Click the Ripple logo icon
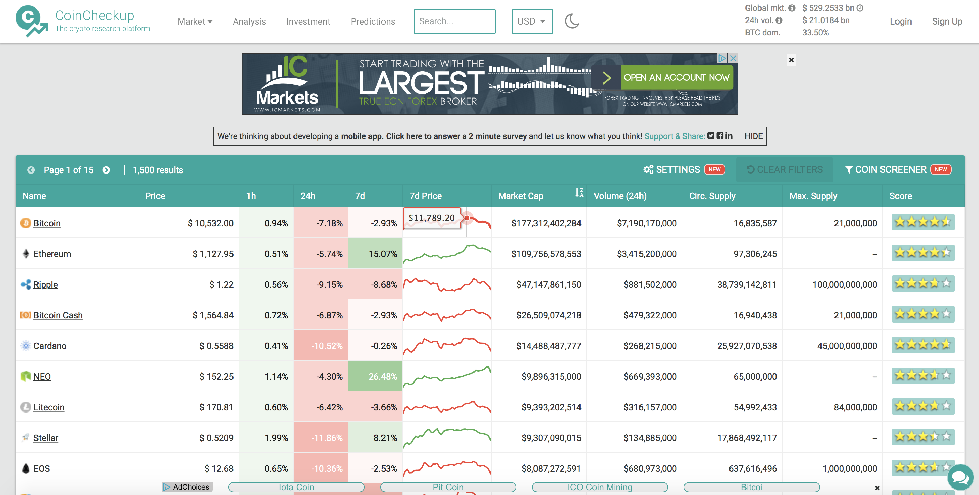979x495 pixels. (x=26, y=284)
